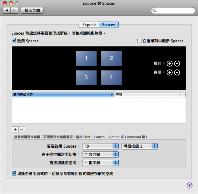Sort by 應用程式指定 column header
The image size is (198, 194).
[63, 95]
